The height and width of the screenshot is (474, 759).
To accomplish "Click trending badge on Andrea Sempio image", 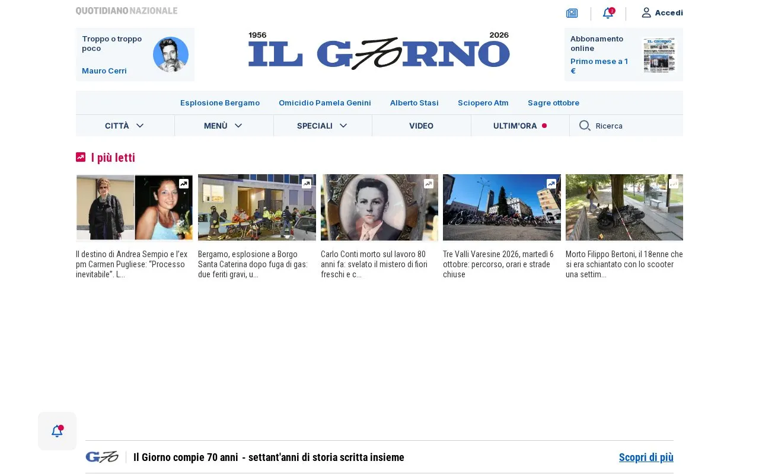I will [184, 184].
